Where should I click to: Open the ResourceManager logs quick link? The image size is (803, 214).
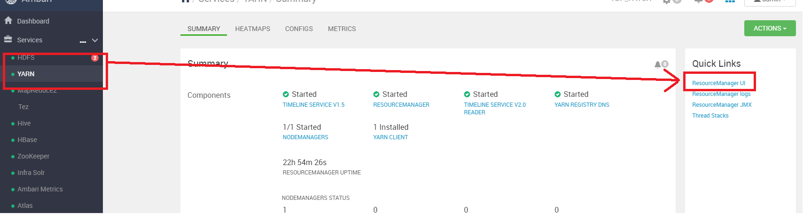[721, 94]
